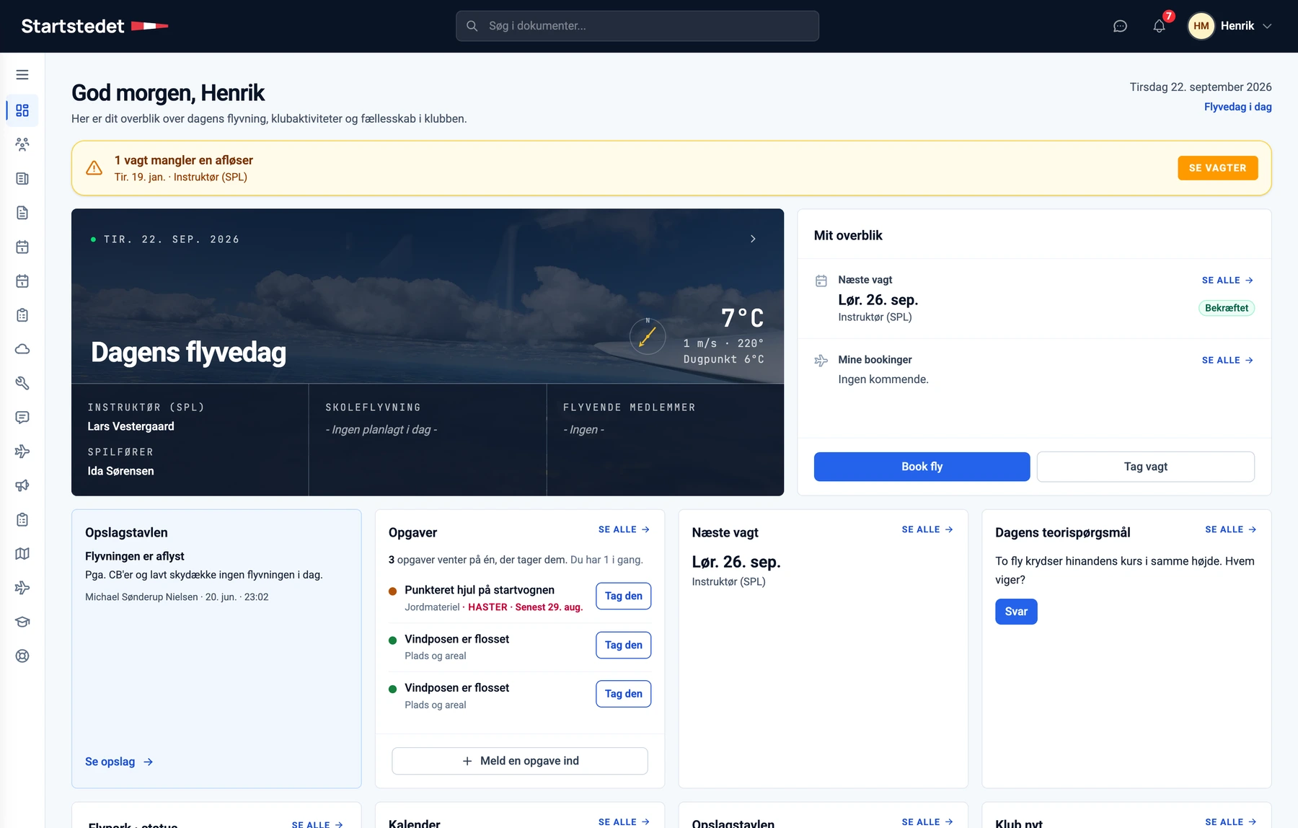Open the dashboard grid icon in the sidebar

(x=22, y=110)
